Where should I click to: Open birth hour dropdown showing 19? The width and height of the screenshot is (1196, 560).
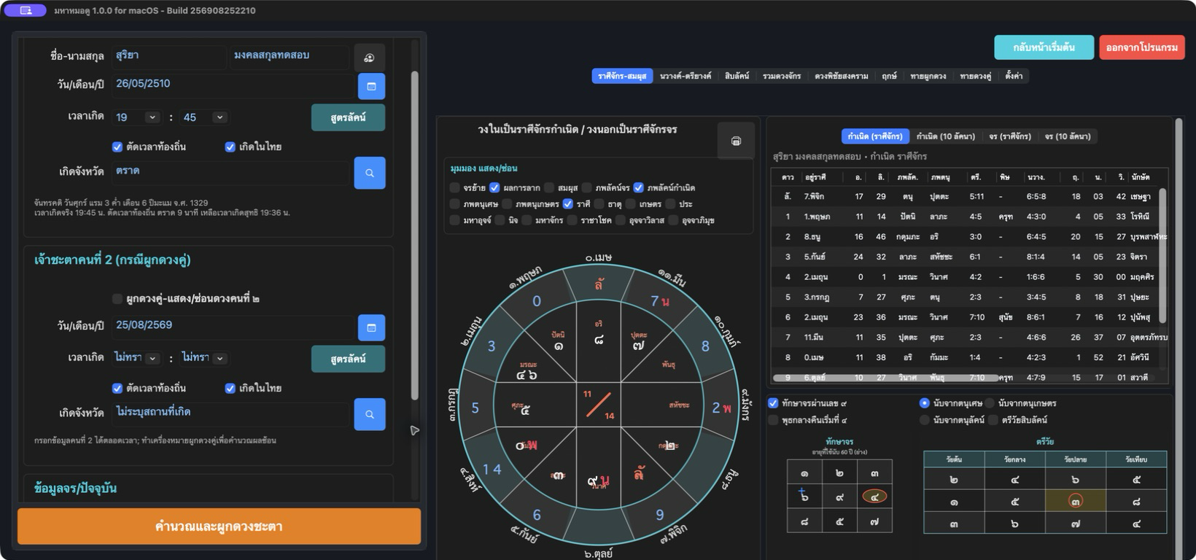pos(136,117)
